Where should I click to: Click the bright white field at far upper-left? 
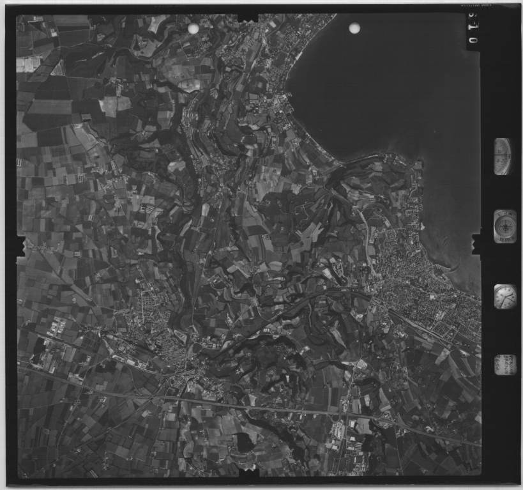(x=28, y=64)
